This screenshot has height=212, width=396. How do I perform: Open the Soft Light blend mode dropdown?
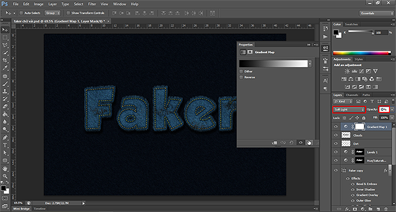348,109
